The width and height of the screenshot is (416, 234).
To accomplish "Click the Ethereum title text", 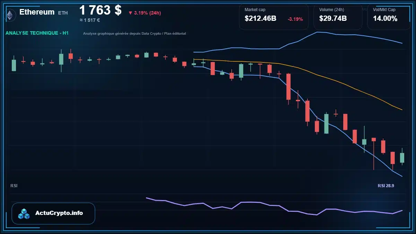I will [x=37, y=12].
